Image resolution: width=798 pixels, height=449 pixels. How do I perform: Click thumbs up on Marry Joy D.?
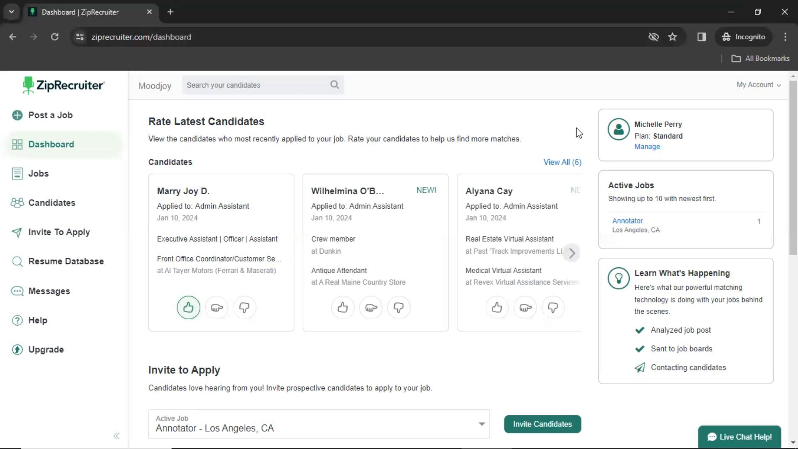pos(189,308)
